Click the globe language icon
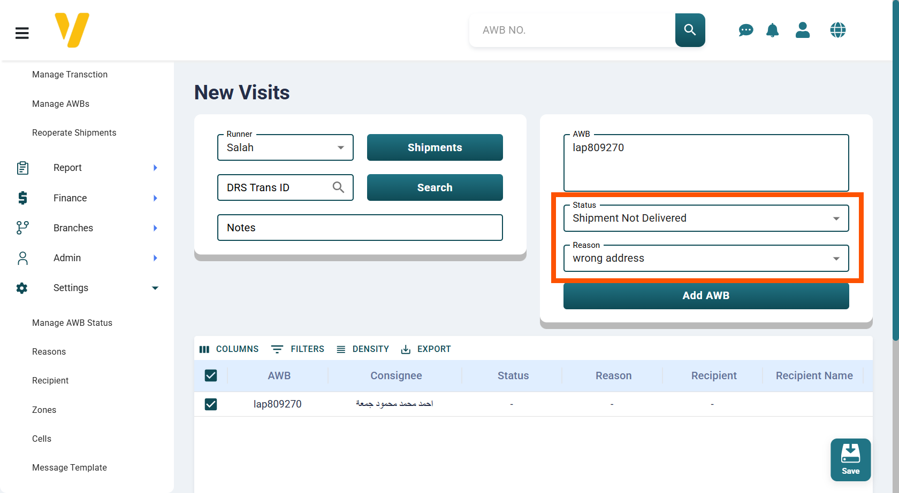The height and width of the screenshot is (493, 899). point(837,30)
